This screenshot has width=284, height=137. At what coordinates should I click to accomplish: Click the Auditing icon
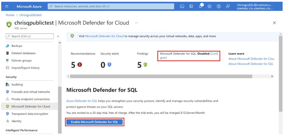click(8, 84)
